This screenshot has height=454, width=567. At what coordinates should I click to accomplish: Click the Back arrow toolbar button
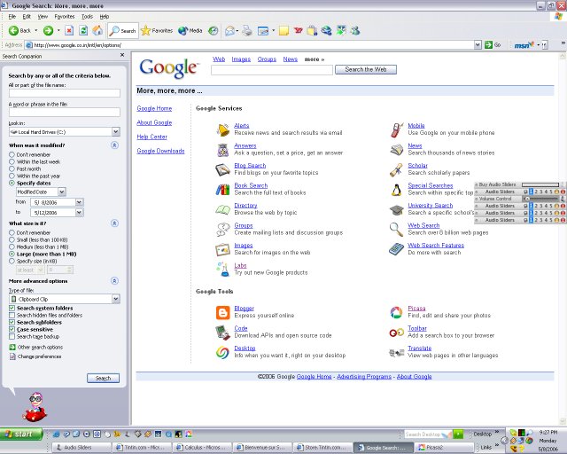(19, 31)
